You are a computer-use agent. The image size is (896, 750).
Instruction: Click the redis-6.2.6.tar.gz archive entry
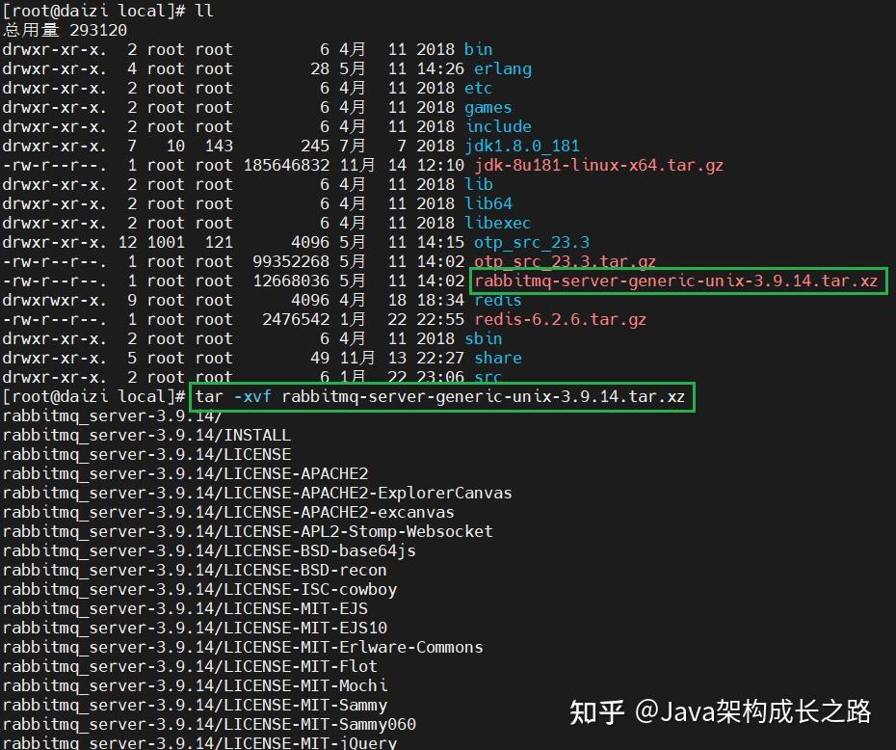pyautogui.click(x=559, y=319)
